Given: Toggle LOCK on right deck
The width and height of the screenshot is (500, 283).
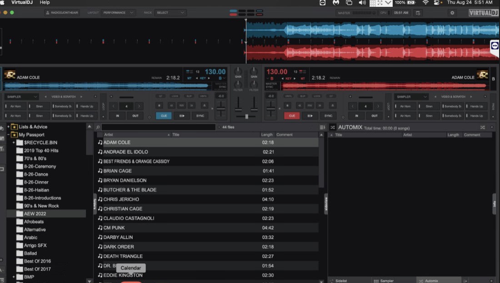Looking at the screenshot, I should tap(317, 96).
